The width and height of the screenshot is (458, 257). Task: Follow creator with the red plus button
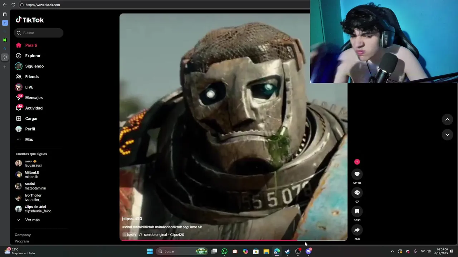pyautogui.click(x=357, y=162)
